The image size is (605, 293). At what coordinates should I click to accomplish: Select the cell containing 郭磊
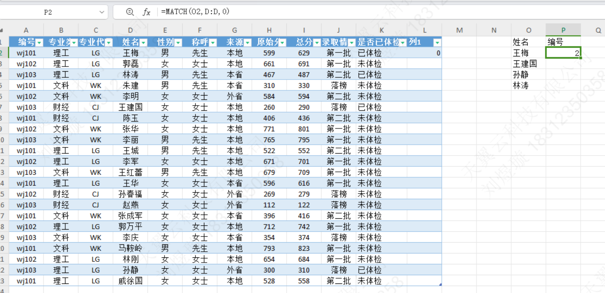pyautogui.click(x=130, y=64)
